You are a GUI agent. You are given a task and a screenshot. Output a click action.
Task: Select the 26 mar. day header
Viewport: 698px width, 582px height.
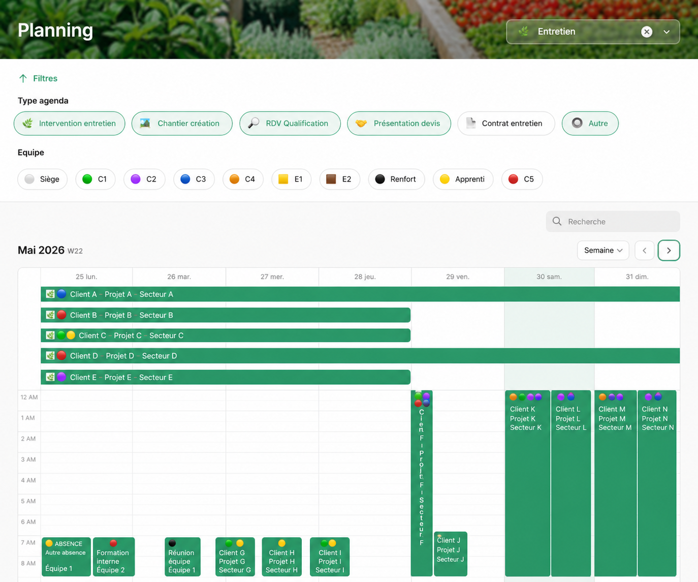point(179,277)
